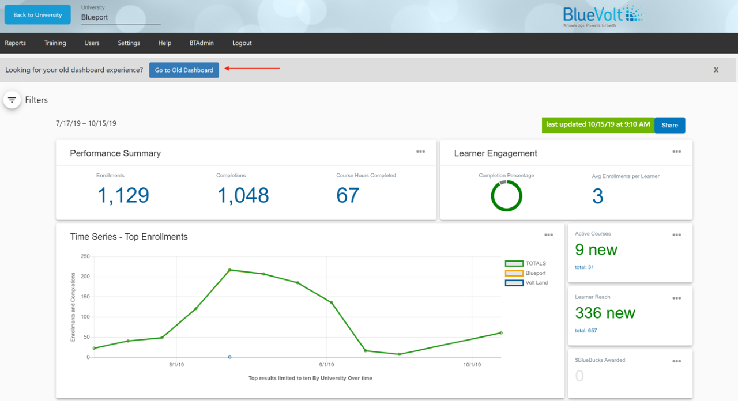
Task: Click the 9/1/19 x-axis label
Action: [x=326, y=365]
